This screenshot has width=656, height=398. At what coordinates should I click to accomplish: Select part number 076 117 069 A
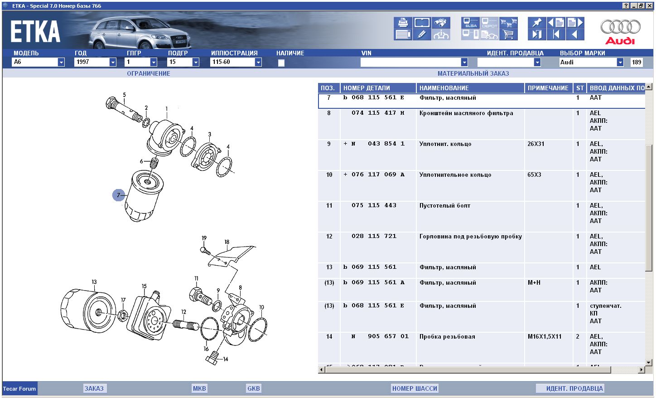coord(378,175)
